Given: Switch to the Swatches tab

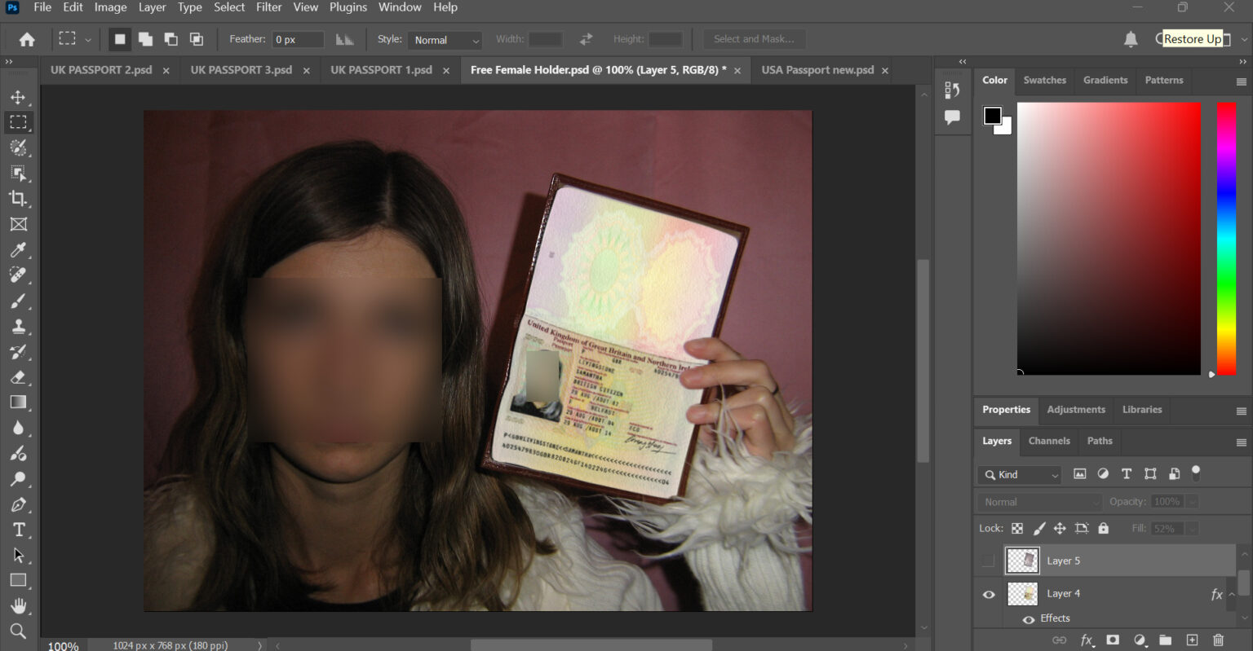Looking at the screenshot, I should click(x=1045, y=80).
